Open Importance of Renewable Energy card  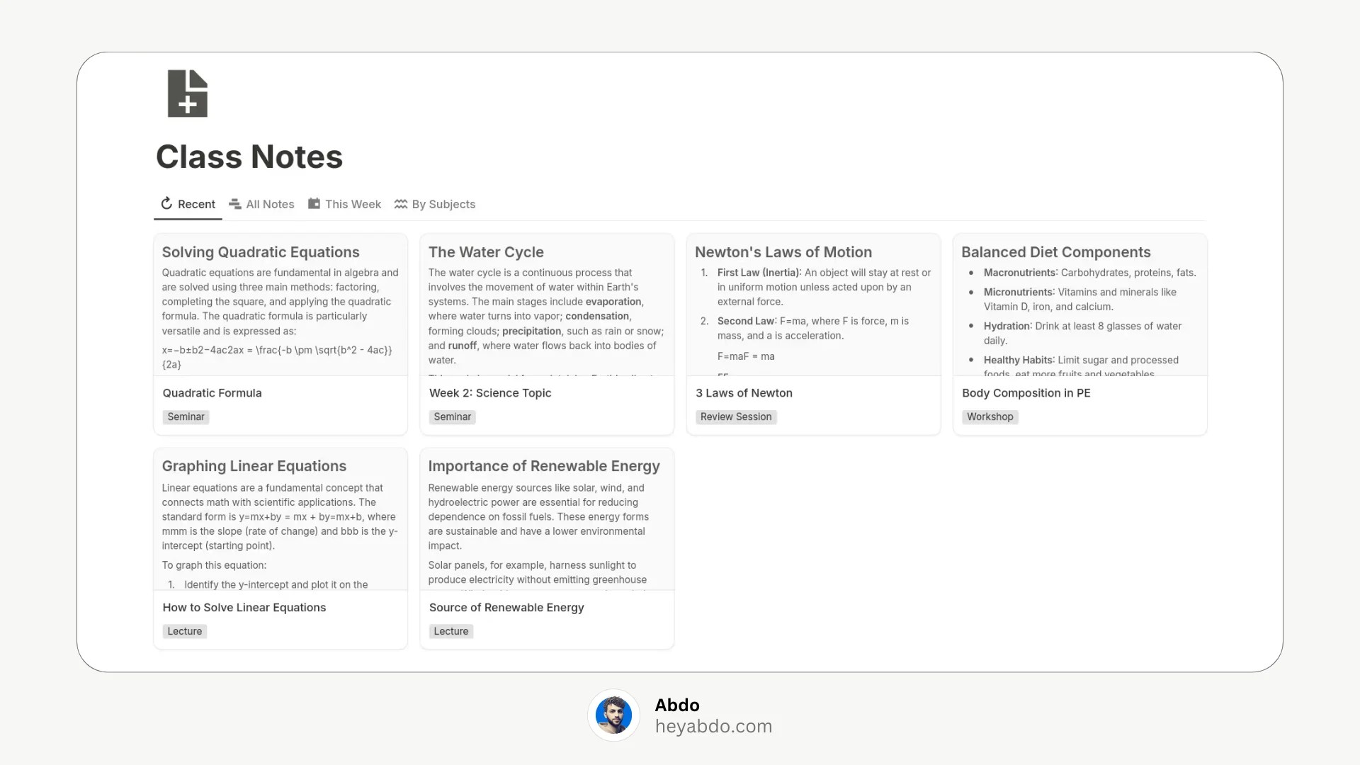tap(547, 548)
